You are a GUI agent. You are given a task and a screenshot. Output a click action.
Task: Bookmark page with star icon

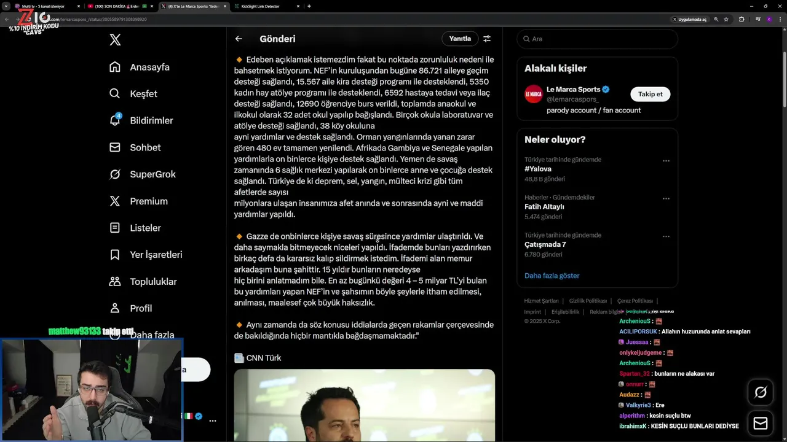(726, 19)
